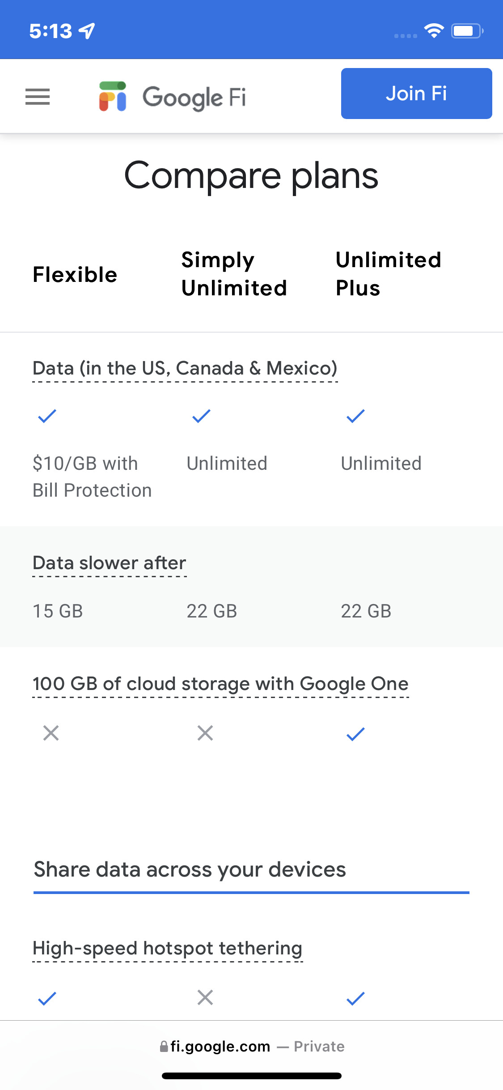Expand High-speed hotspot tethering info
The width and height of the screenshot is (503, 1090).
(168, 949)
